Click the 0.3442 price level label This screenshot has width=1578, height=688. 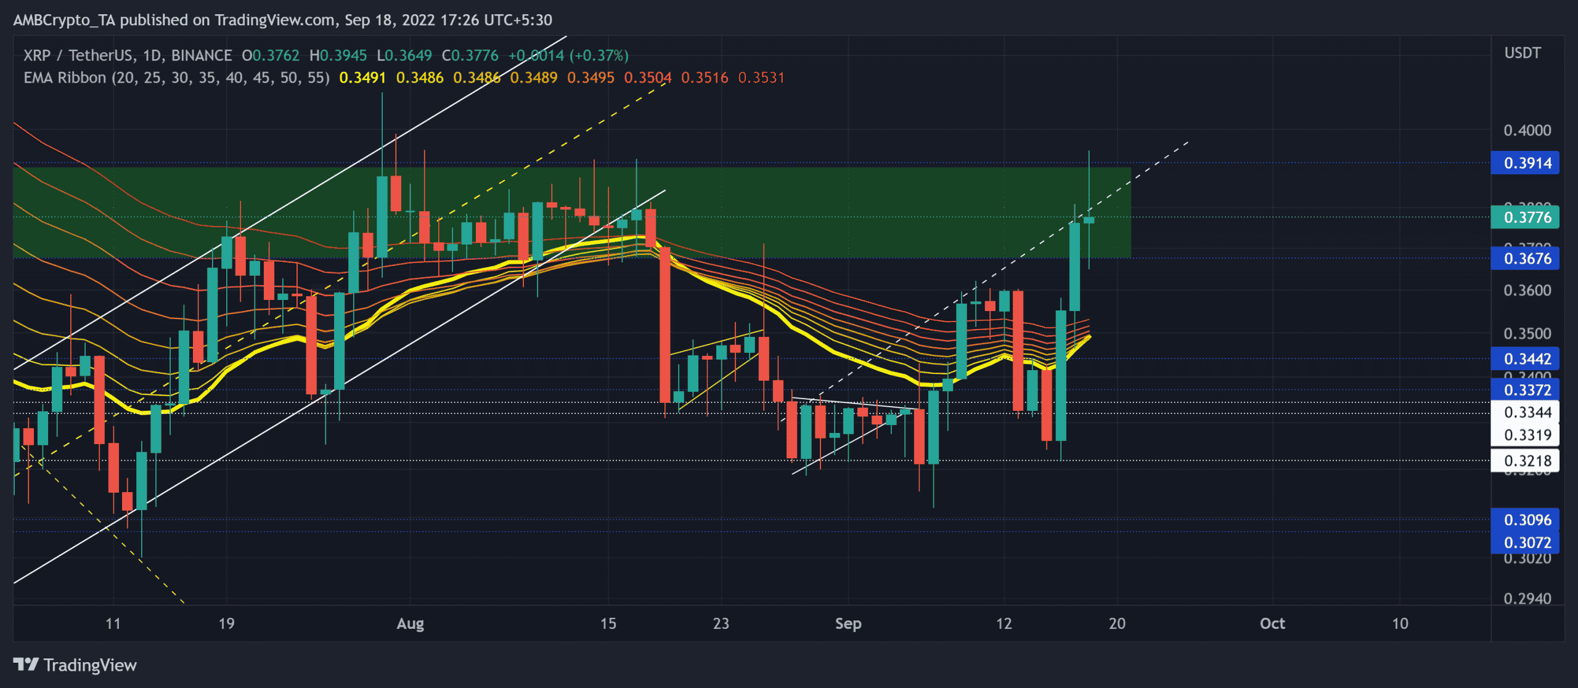[x=1524, y=358]
